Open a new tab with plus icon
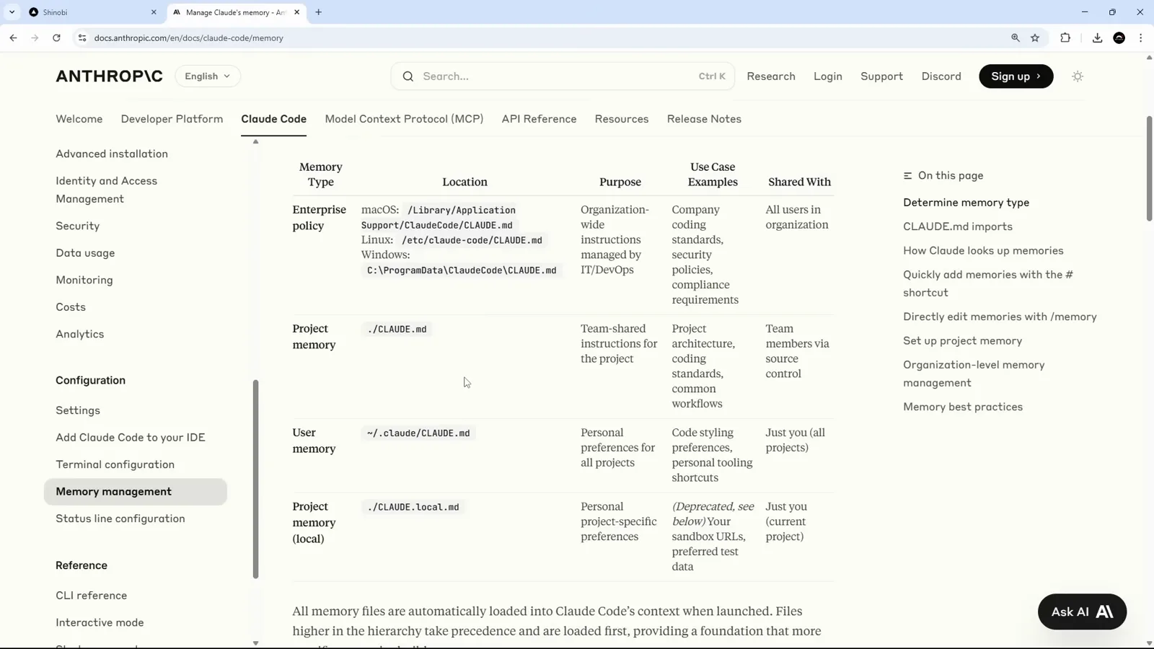 (318, 12)
